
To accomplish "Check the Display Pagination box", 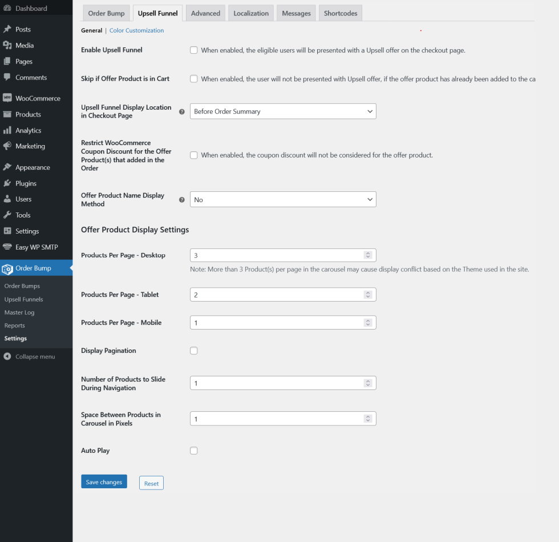I will pyautogui.click(x=194, y=351).
